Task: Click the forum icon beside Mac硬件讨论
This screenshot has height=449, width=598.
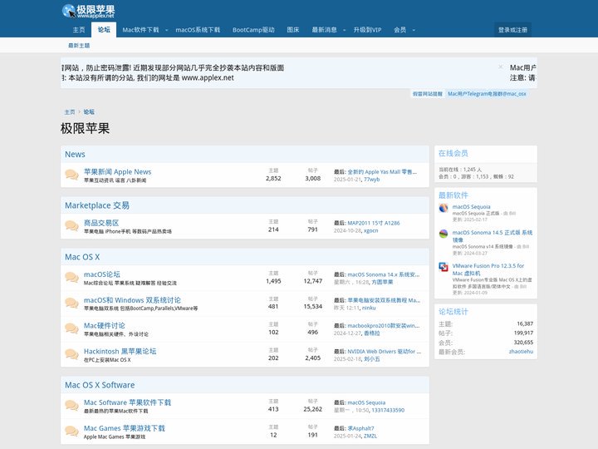Action: (71, 328)
